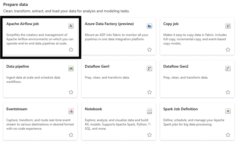237x143 pixels.
Task: Click the Azure Data Factory icon
Action: pyautogui.click(x=149, y=26)
